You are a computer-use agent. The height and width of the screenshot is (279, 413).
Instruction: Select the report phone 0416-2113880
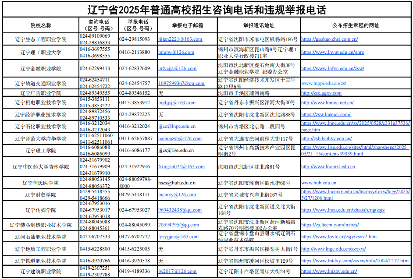pyautogui.click(x=135, y=52)
